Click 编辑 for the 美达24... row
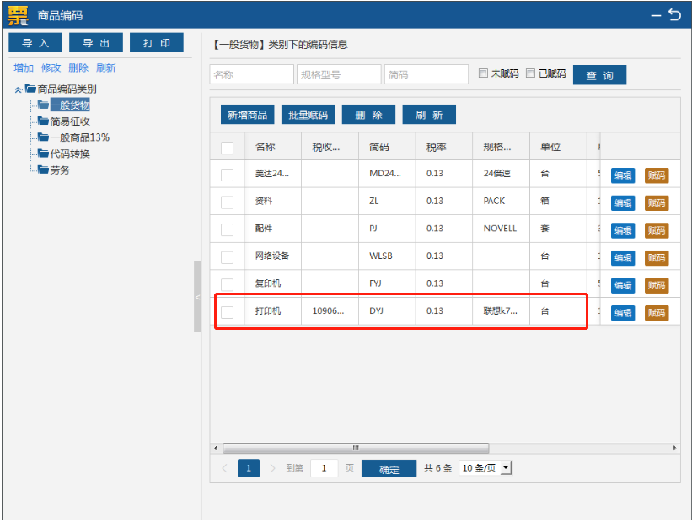This screenshot has height=523, width=692. tap(623, 175)
